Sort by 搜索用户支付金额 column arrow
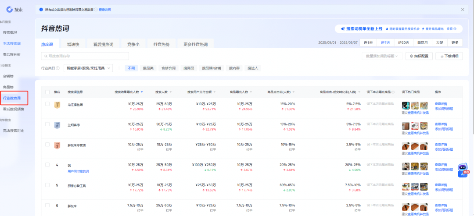Image resolution: width=474 pixels, height=216 pixels. [214, 92]
